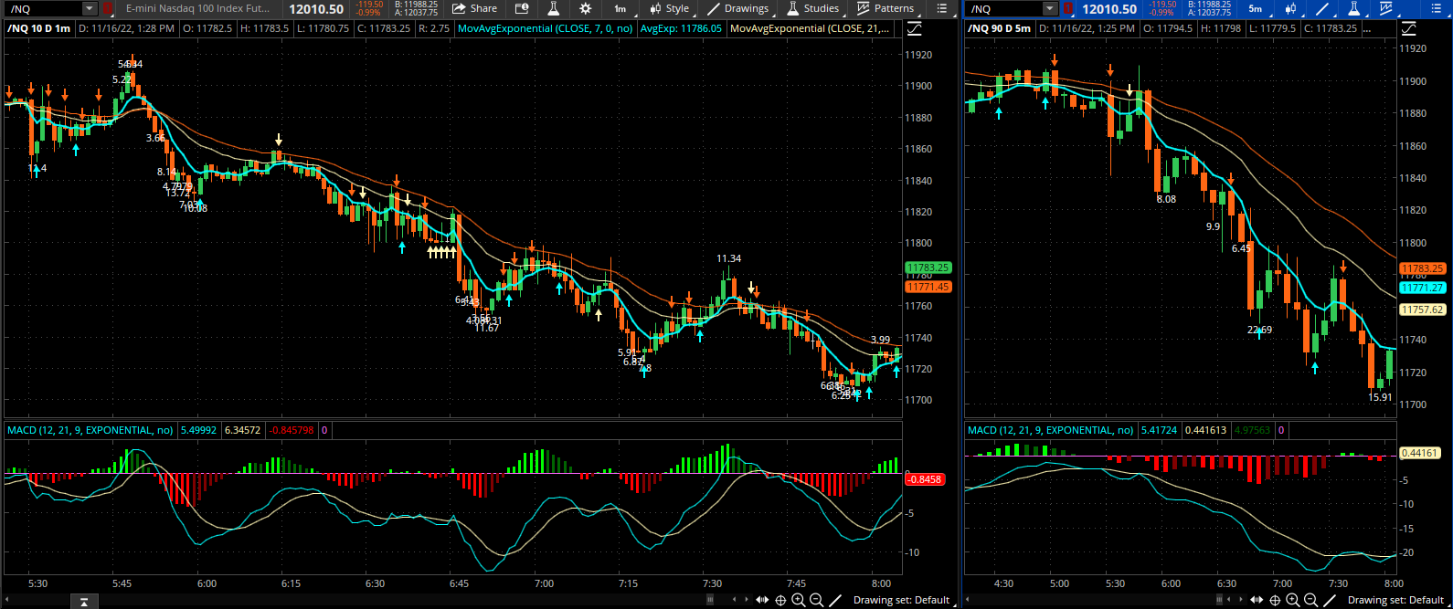
Task: Zoom out on the right chart
Action: (1311, 600)
